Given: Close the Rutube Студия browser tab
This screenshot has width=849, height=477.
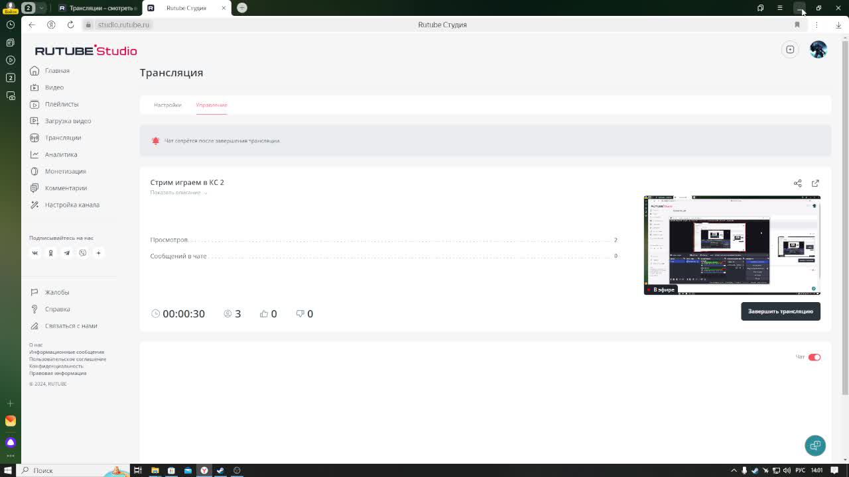Looking at the screenshot, I should click(224, 8).
